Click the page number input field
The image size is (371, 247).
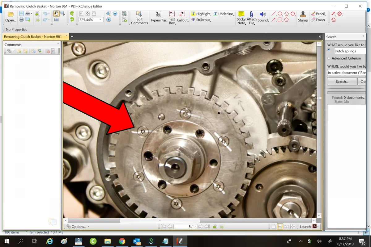[185, 227]
